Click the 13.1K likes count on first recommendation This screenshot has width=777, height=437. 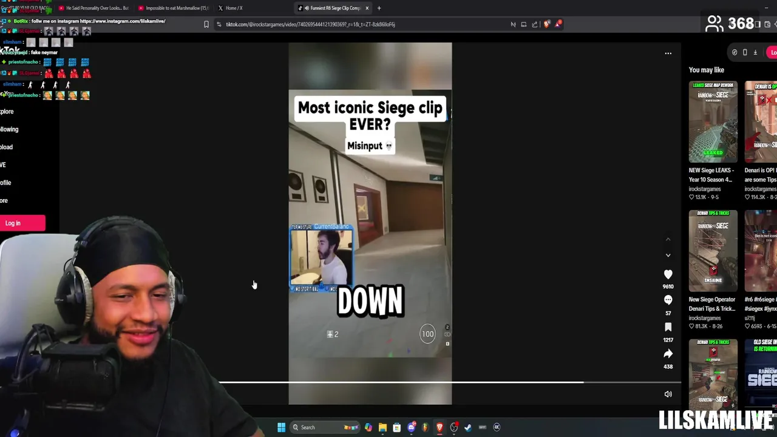[x=700, y=197]
